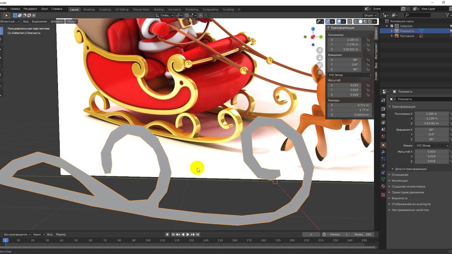
Task: Open the View Layer properties tab icon
Action: (x=383, y=122)
